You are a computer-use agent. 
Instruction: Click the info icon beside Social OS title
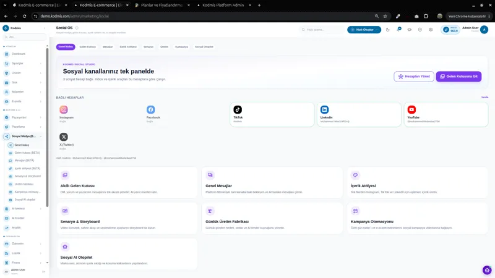tap(77, 28)
